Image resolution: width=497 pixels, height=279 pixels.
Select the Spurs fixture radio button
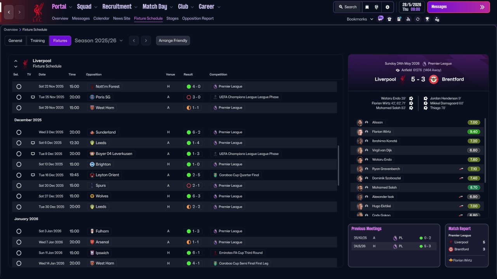click(x=19, y=186)
